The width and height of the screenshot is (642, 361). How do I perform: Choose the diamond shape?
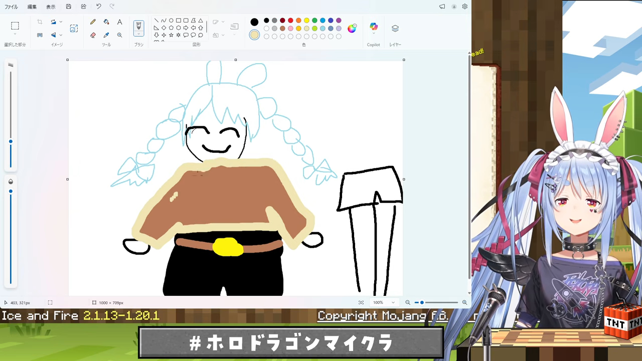pyautogui.click(x=164, y=28)
